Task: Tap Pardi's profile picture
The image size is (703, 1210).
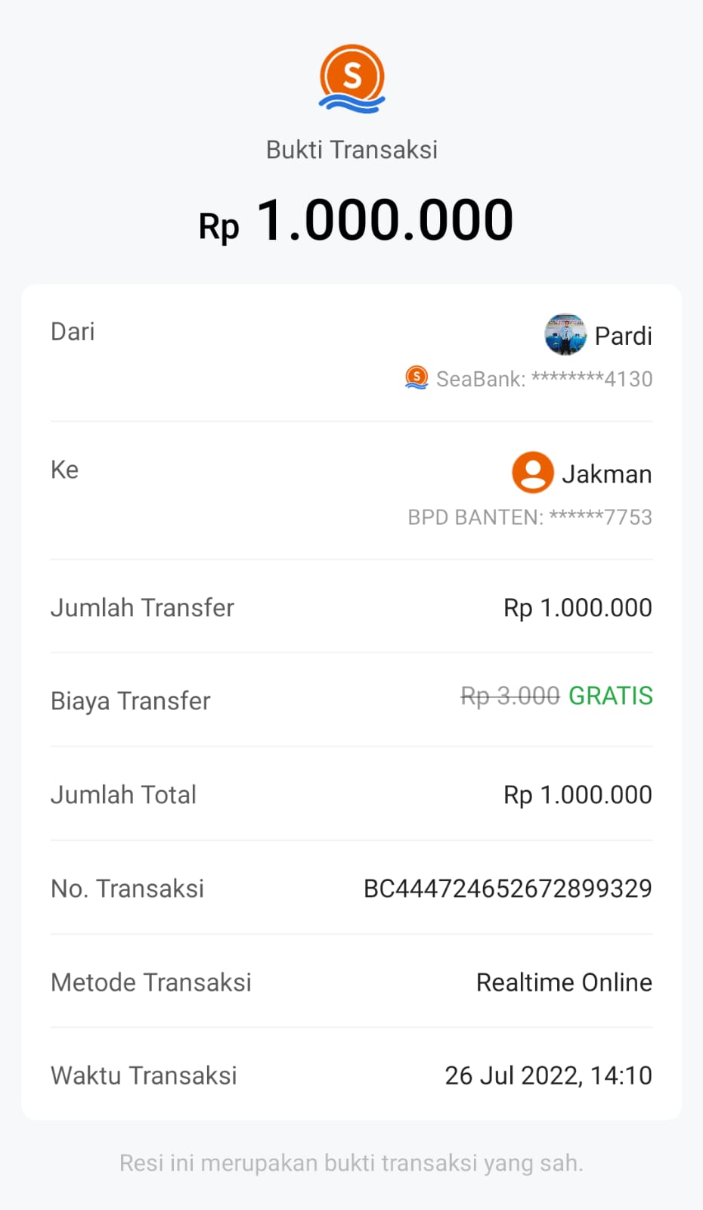Action: [x=565, y=334]
